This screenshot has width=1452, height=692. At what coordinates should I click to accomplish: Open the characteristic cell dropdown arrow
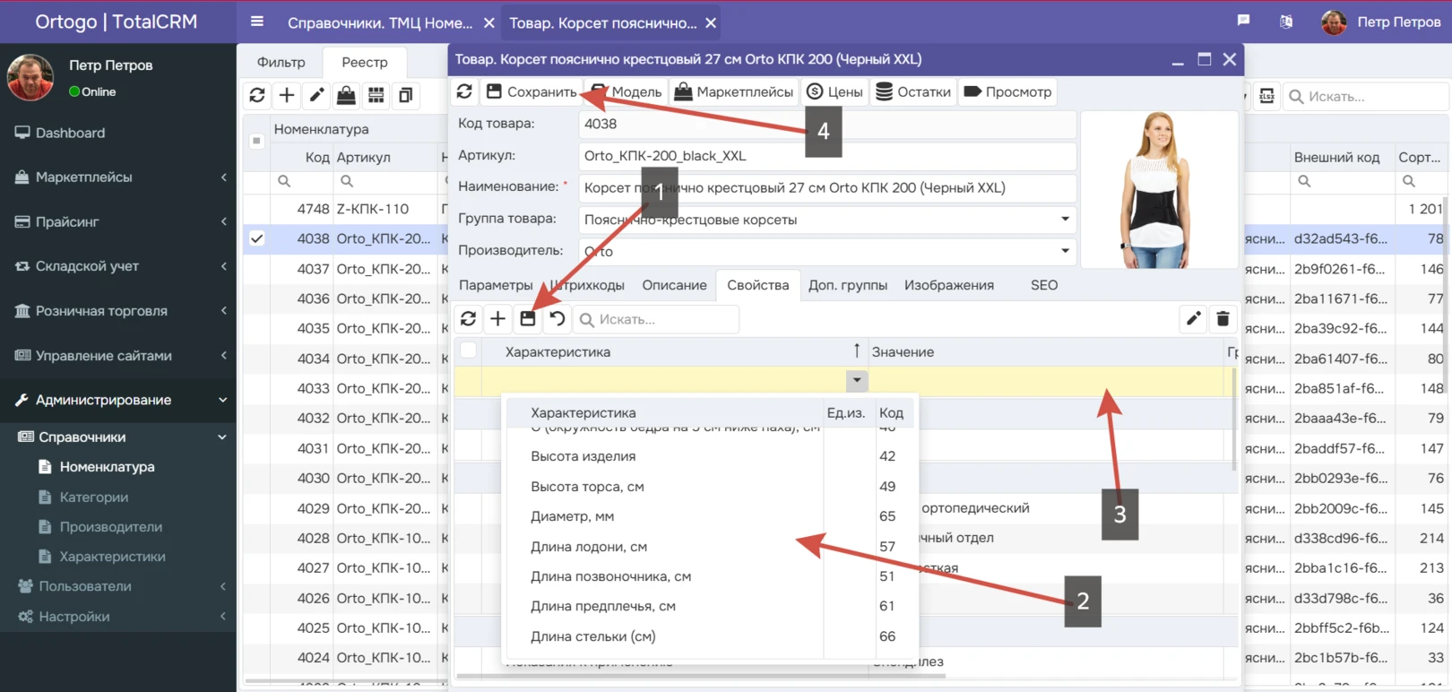click(857, 380)
